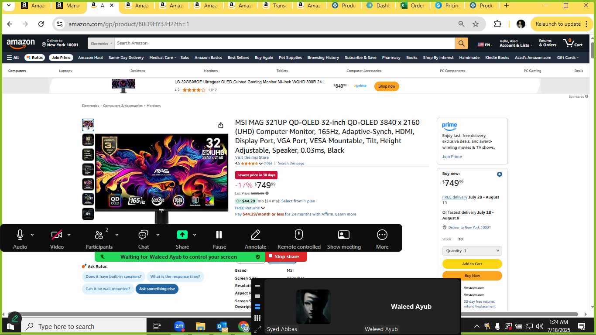Viewport: 596px width, 335px height.
Task: Open the Quantity dropdown
Action: pyautogui.click(x=472, y=251)
